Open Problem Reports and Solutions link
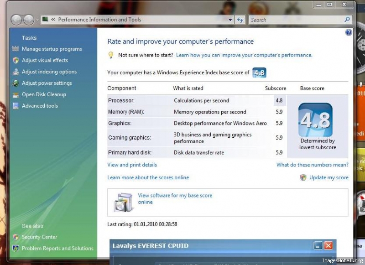Screen dimensions: 365x265 click(x=57, y=248)
